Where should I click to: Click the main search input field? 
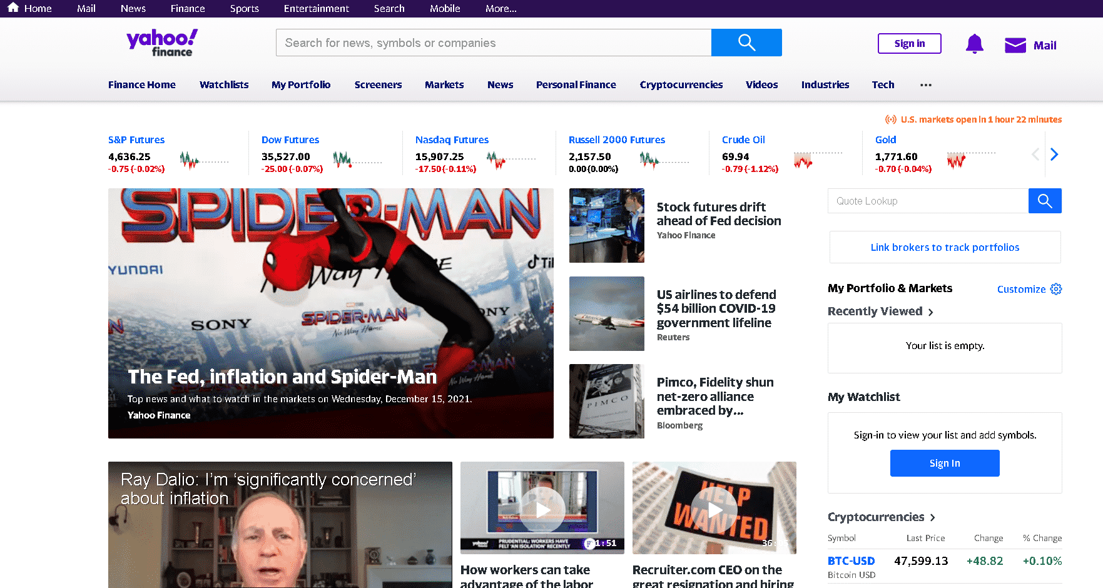coord(494,43)
